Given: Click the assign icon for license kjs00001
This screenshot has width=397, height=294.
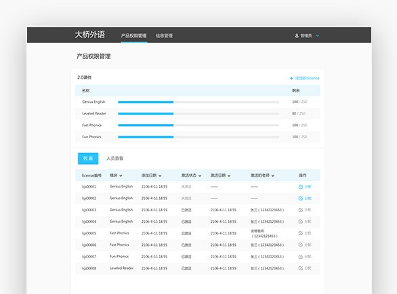Looking at the screenshot, I should click(x=301, y=187).
